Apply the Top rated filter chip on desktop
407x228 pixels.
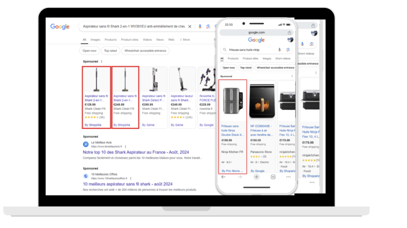110,51
